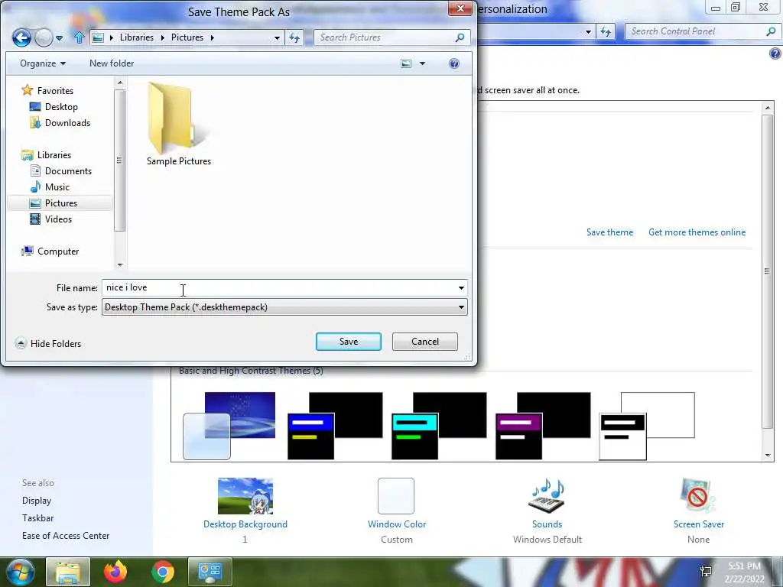The height and width of the screenshot is (587, 783).
Task: Go back using the dialog's Back arrow
Action: coord(21,37)
